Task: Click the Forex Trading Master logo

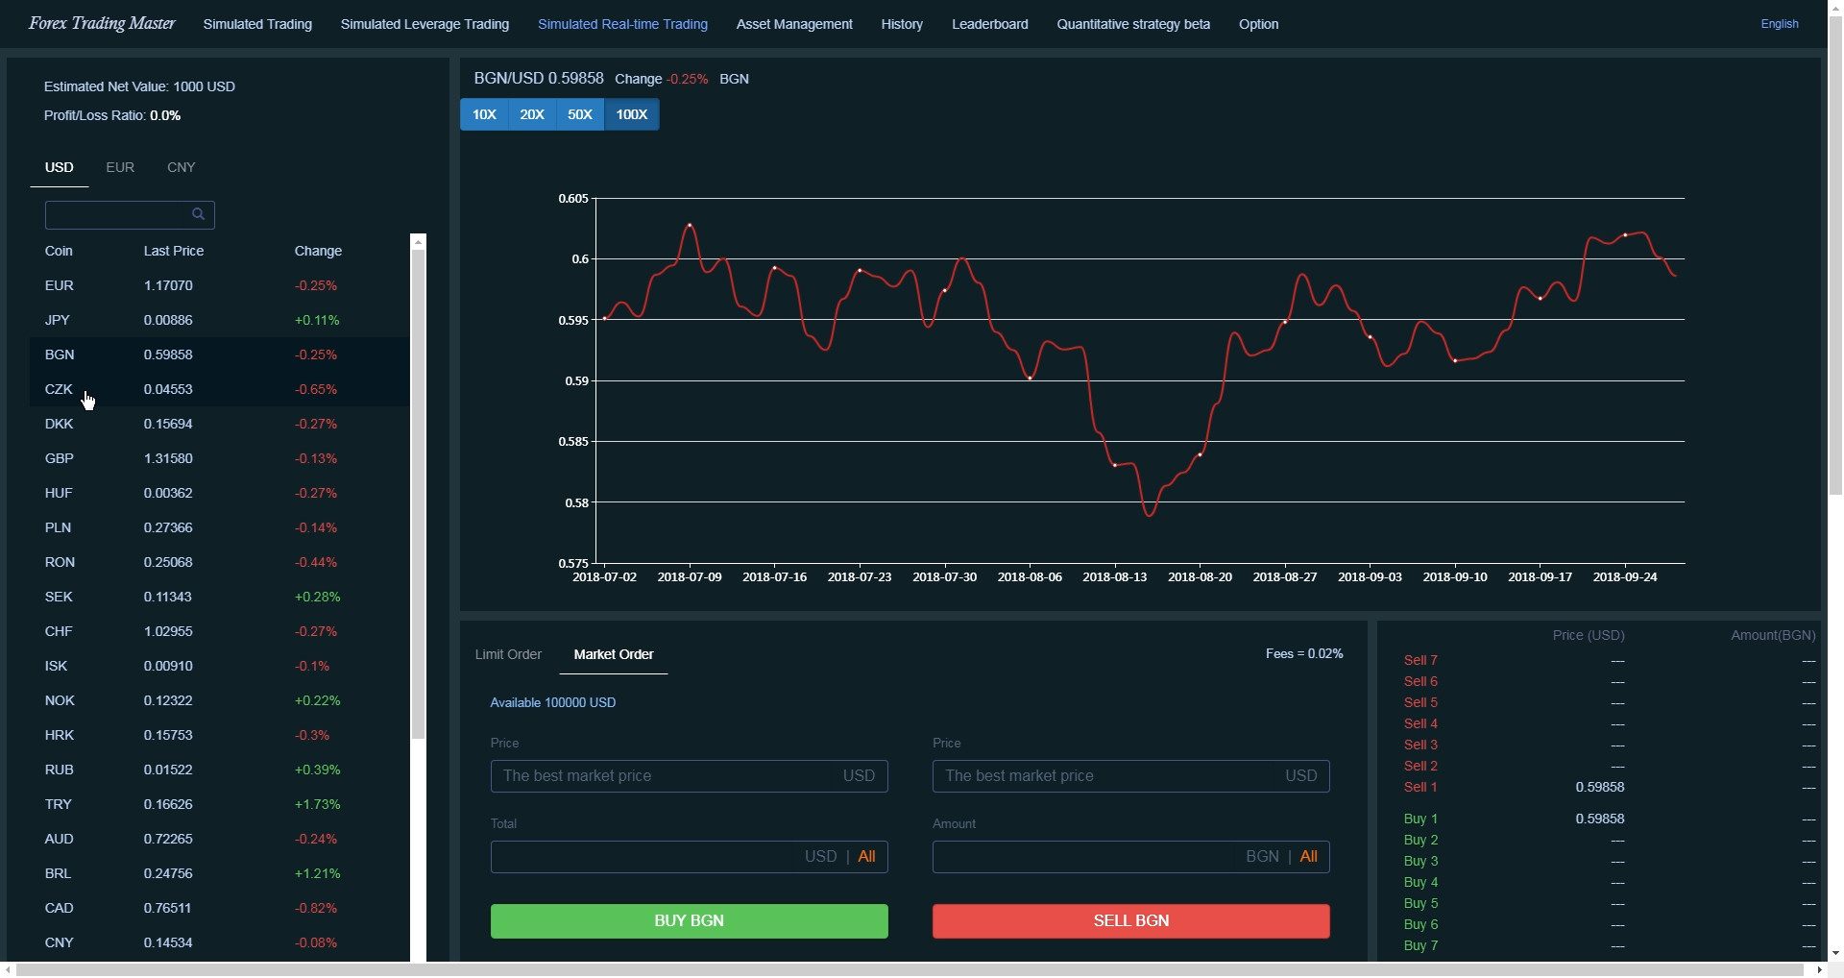Action: (x=101, y=23)
